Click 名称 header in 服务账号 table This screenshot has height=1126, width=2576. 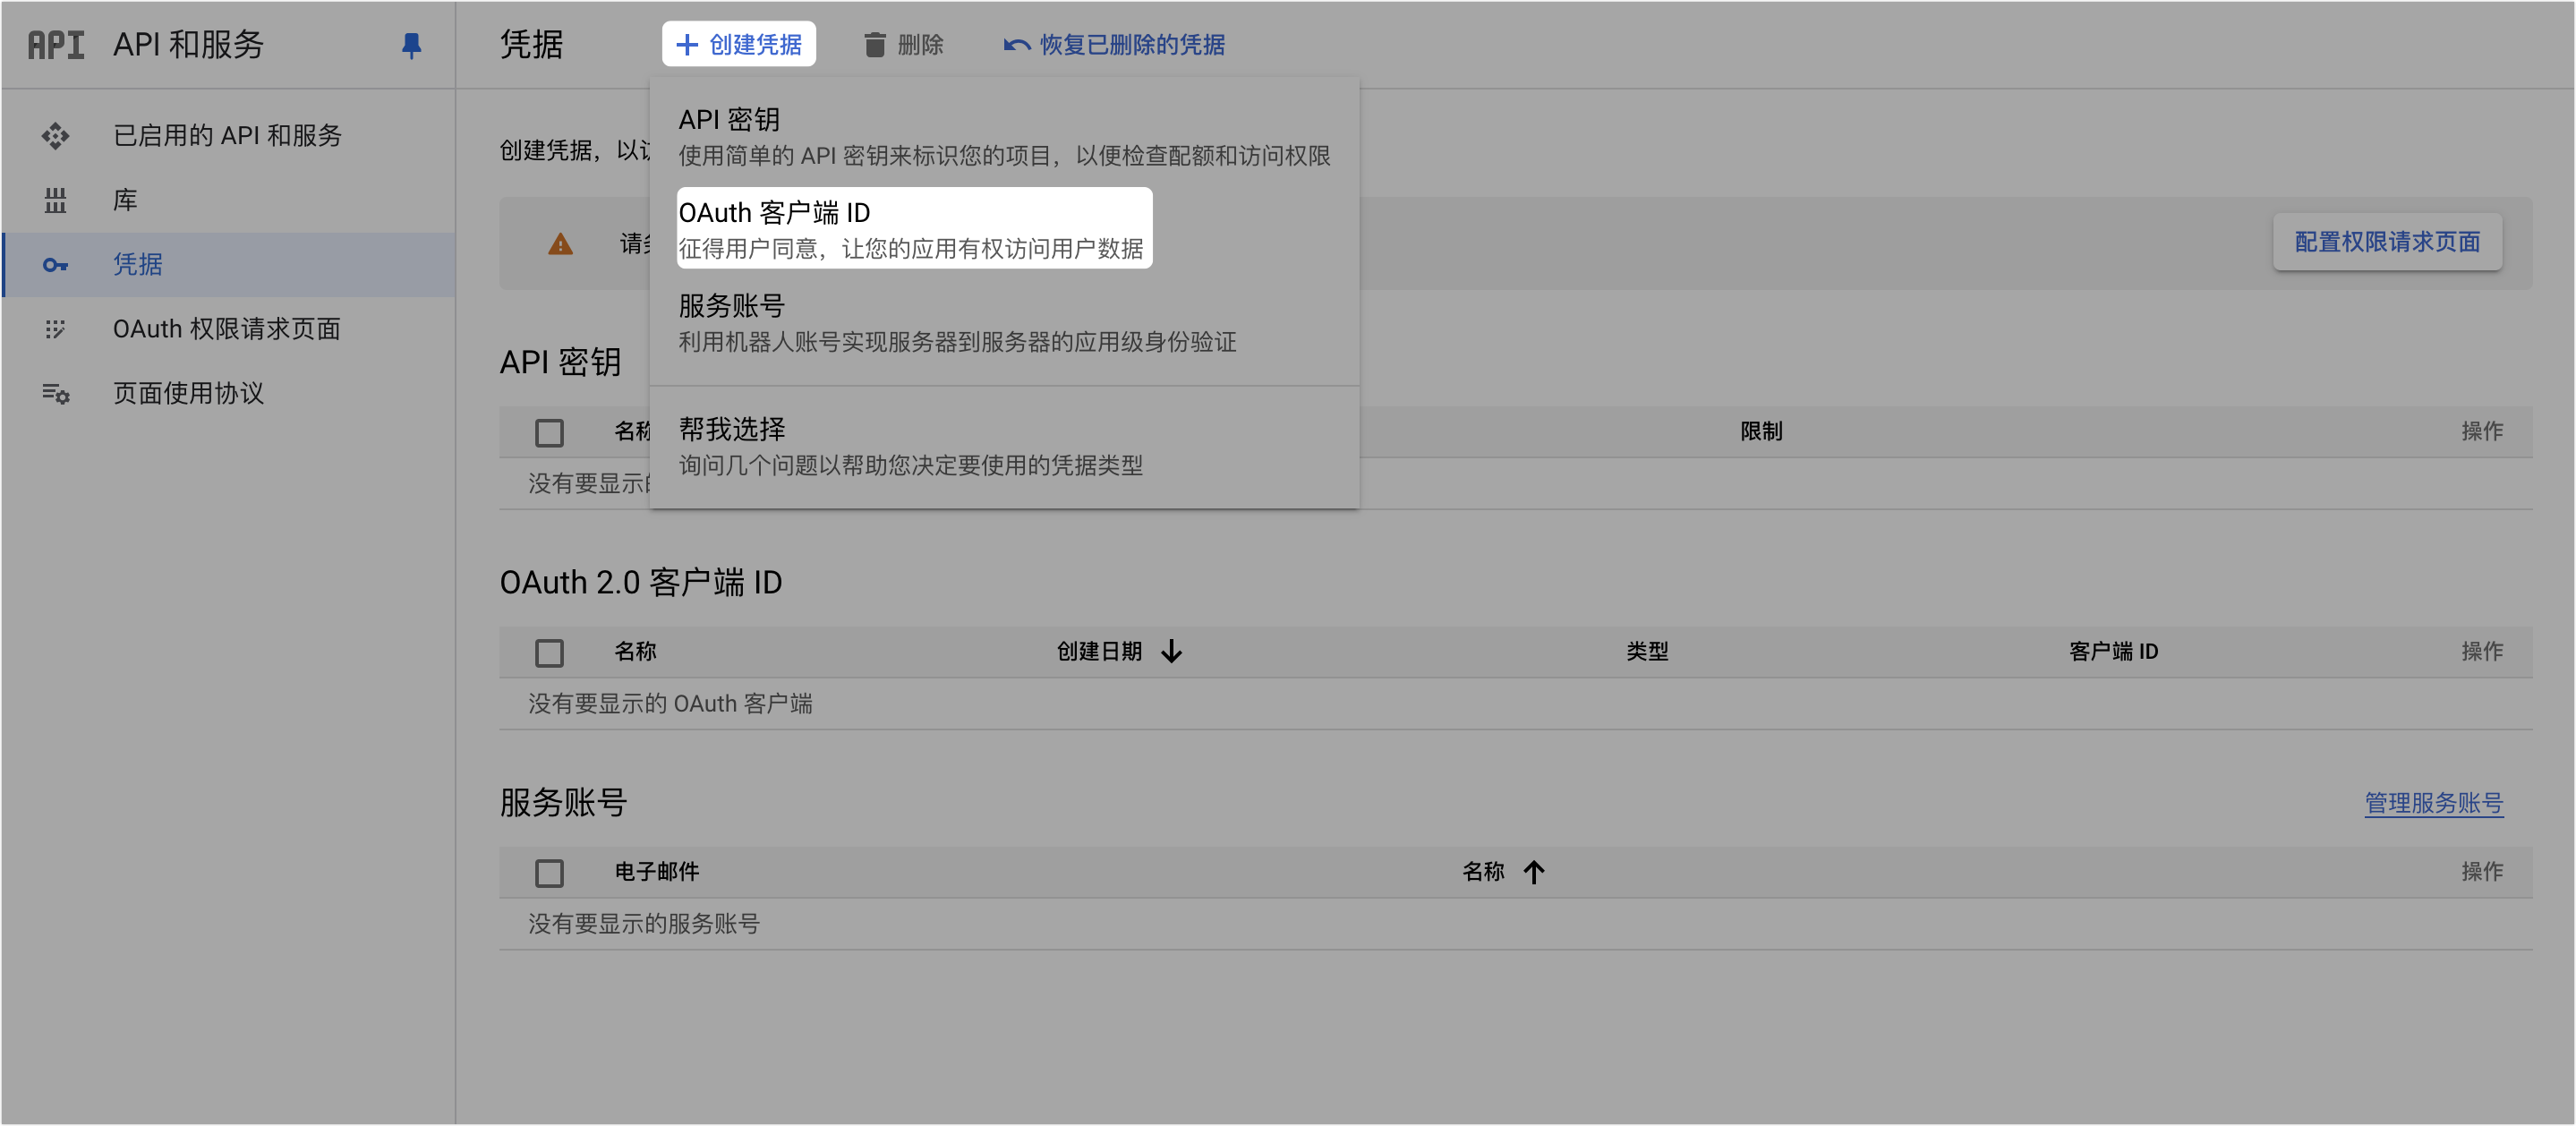(1483, 872)
